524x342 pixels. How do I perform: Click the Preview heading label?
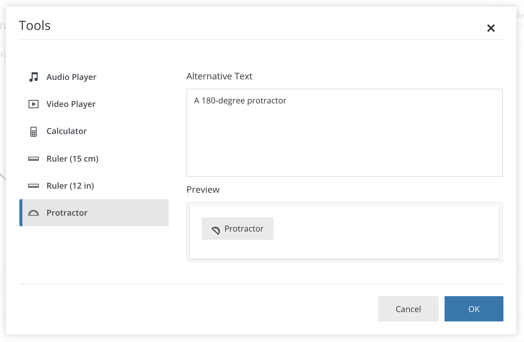203,190
